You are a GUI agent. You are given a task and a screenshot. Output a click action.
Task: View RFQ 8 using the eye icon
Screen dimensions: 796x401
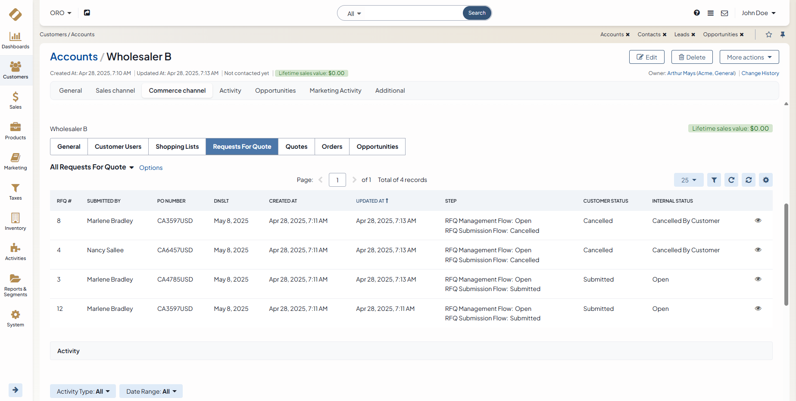[758, 221]
